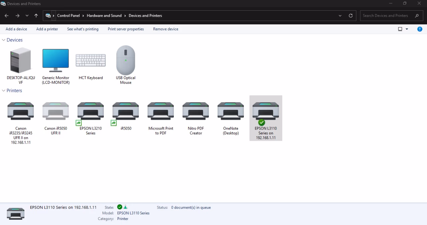
Task: Click the change view icon
Action: (400, 29)
